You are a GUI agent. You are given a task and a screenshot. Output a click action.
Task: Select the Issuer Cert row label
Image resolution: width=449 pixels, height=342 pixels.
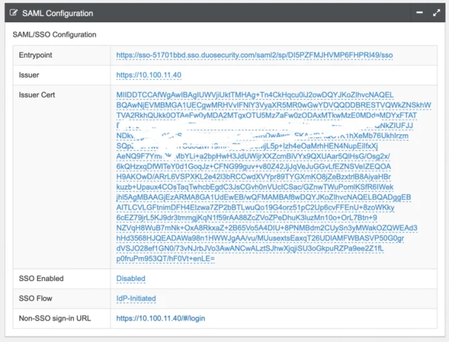[x=37, y=95]
